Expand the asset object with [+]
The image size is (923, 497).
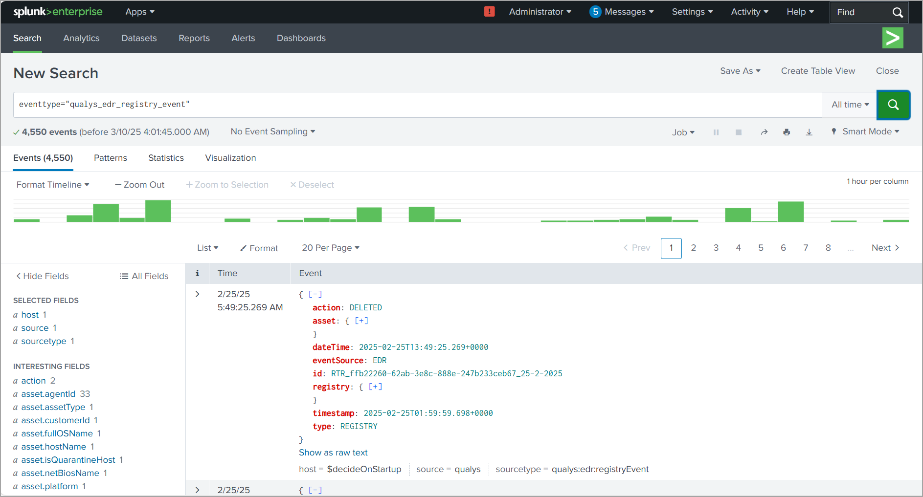pyautogui.click(x=361, y=321)
